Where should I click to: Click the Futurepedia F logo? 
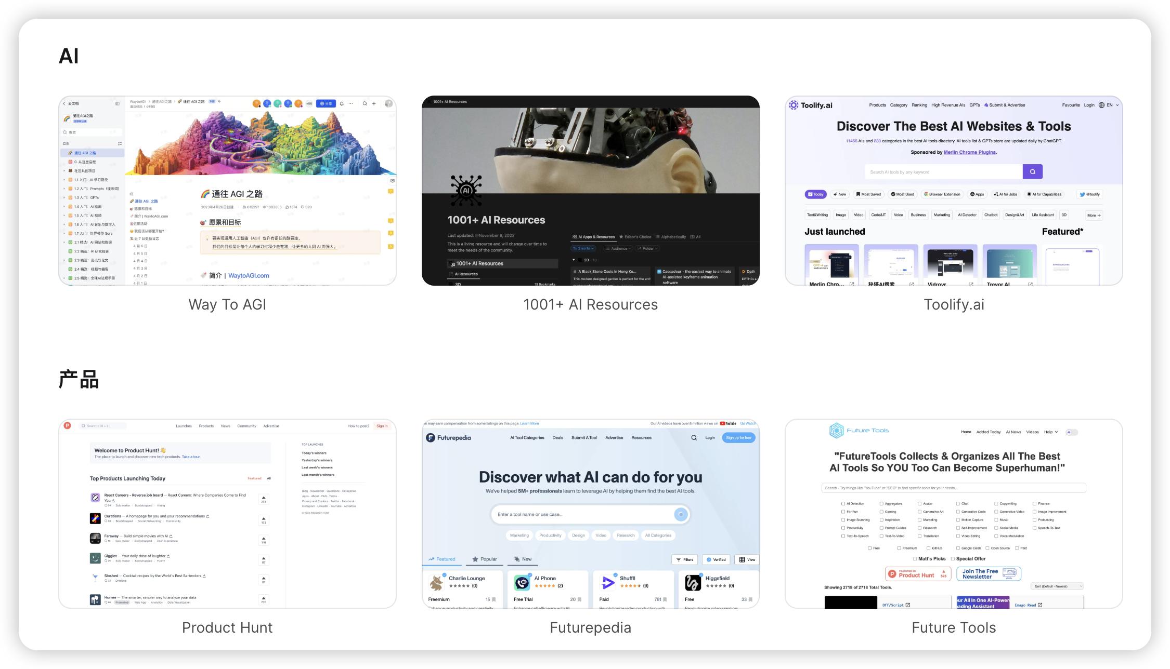point(430,438)
